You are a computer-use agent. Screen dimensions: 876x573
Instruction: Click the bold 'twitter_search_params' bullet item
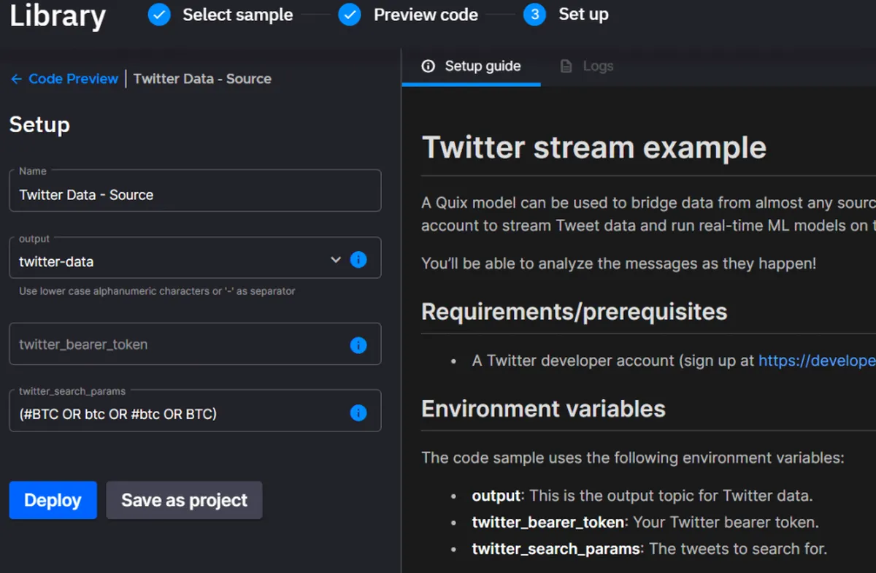pyautogui.click(x=556, y=549)
